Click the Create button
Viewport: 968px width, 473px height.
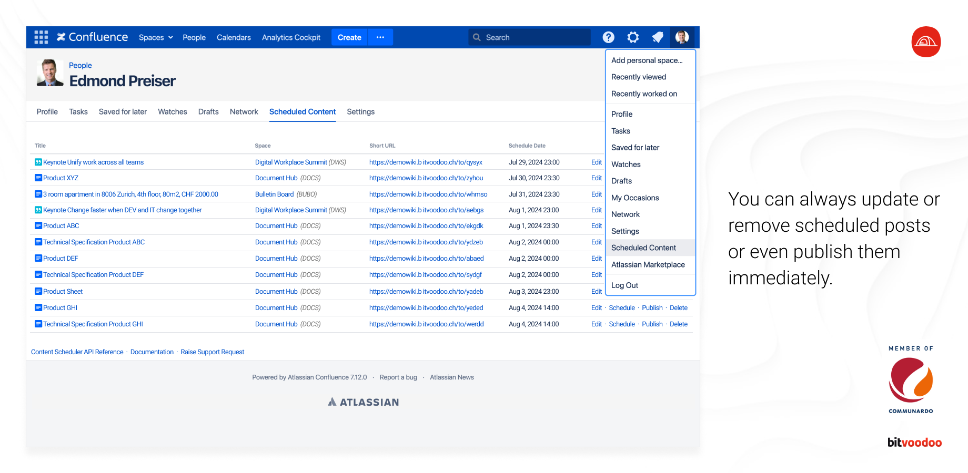click(x=349, y=37)
